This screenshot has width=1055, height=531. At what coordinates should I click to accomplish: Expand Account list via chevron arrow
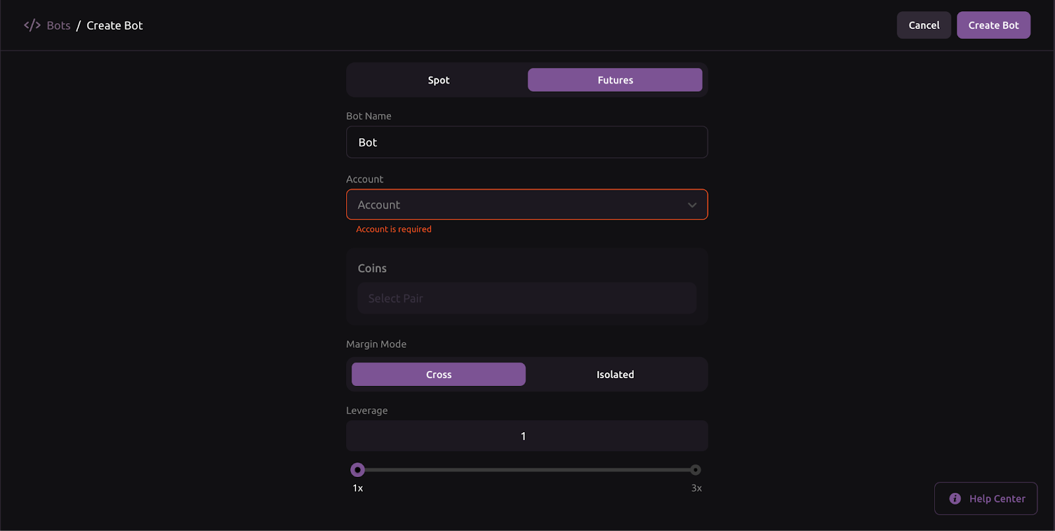(x=692, y=205)
